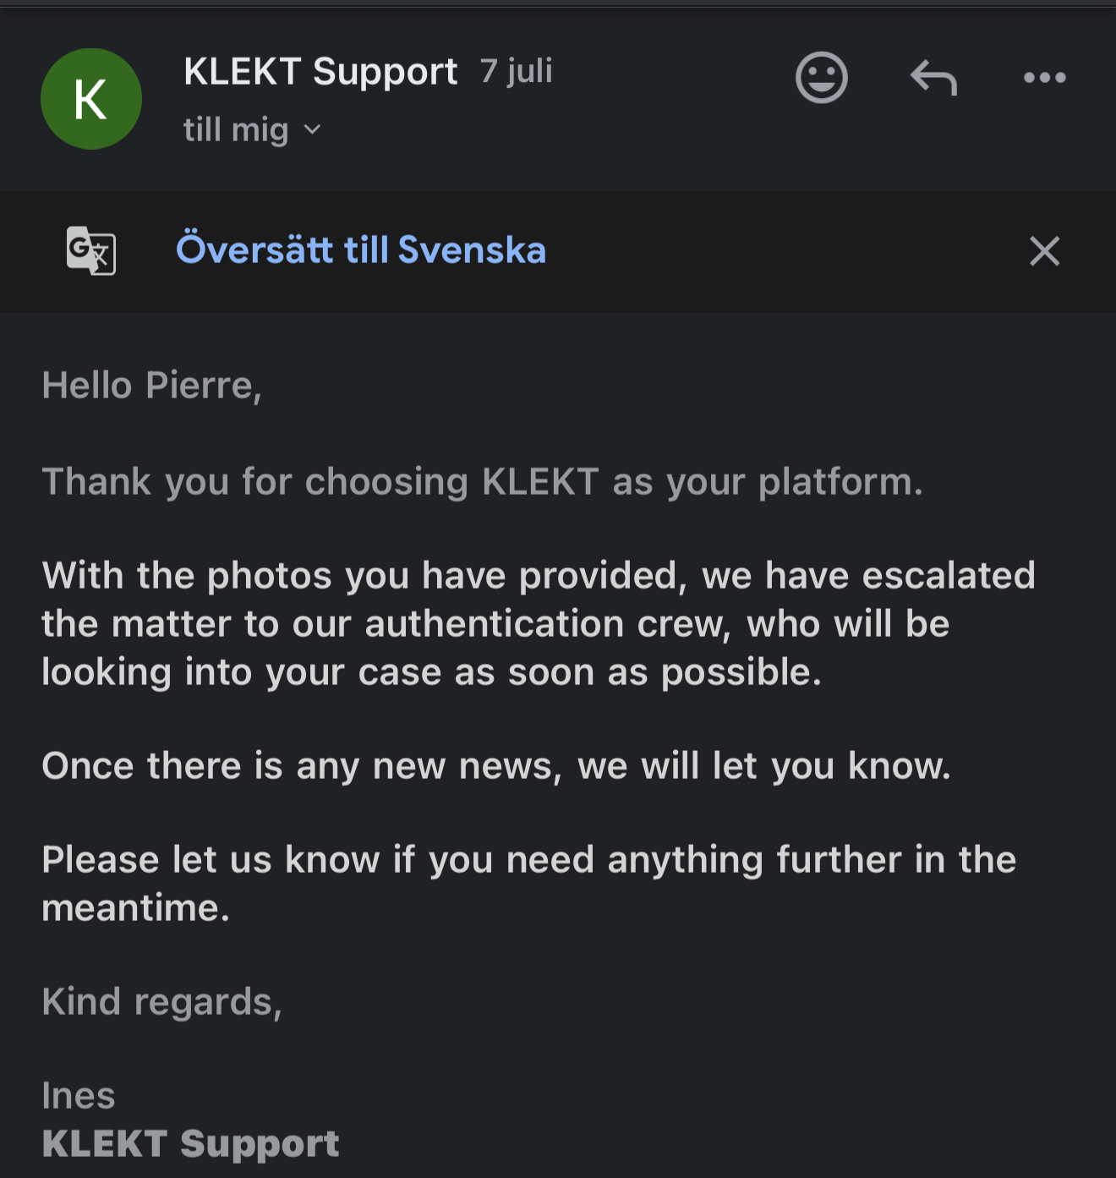Click the Google Translate icon
Image resolution: width=1116 pixels, height=1178 pixels.
[91, 250]
